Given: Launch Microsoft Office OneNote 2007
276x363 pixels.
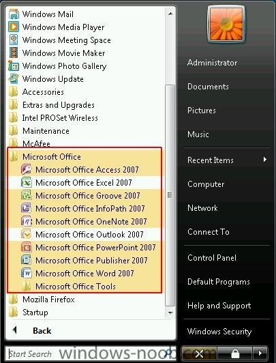Looking at the screenshot, I should click(85, 222).
